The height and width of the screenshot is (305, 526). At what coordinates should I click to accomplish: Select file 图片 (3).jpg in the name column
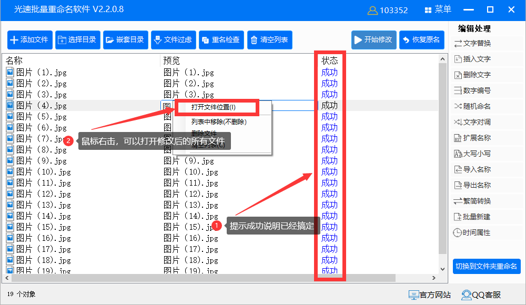41,95
